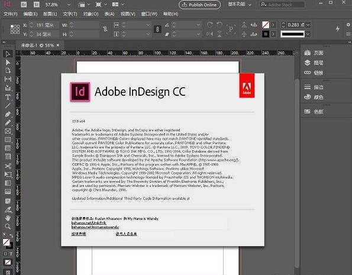Select the Free Transform tool
This screenshot has width=352, height=275.
tap(8, 174)
